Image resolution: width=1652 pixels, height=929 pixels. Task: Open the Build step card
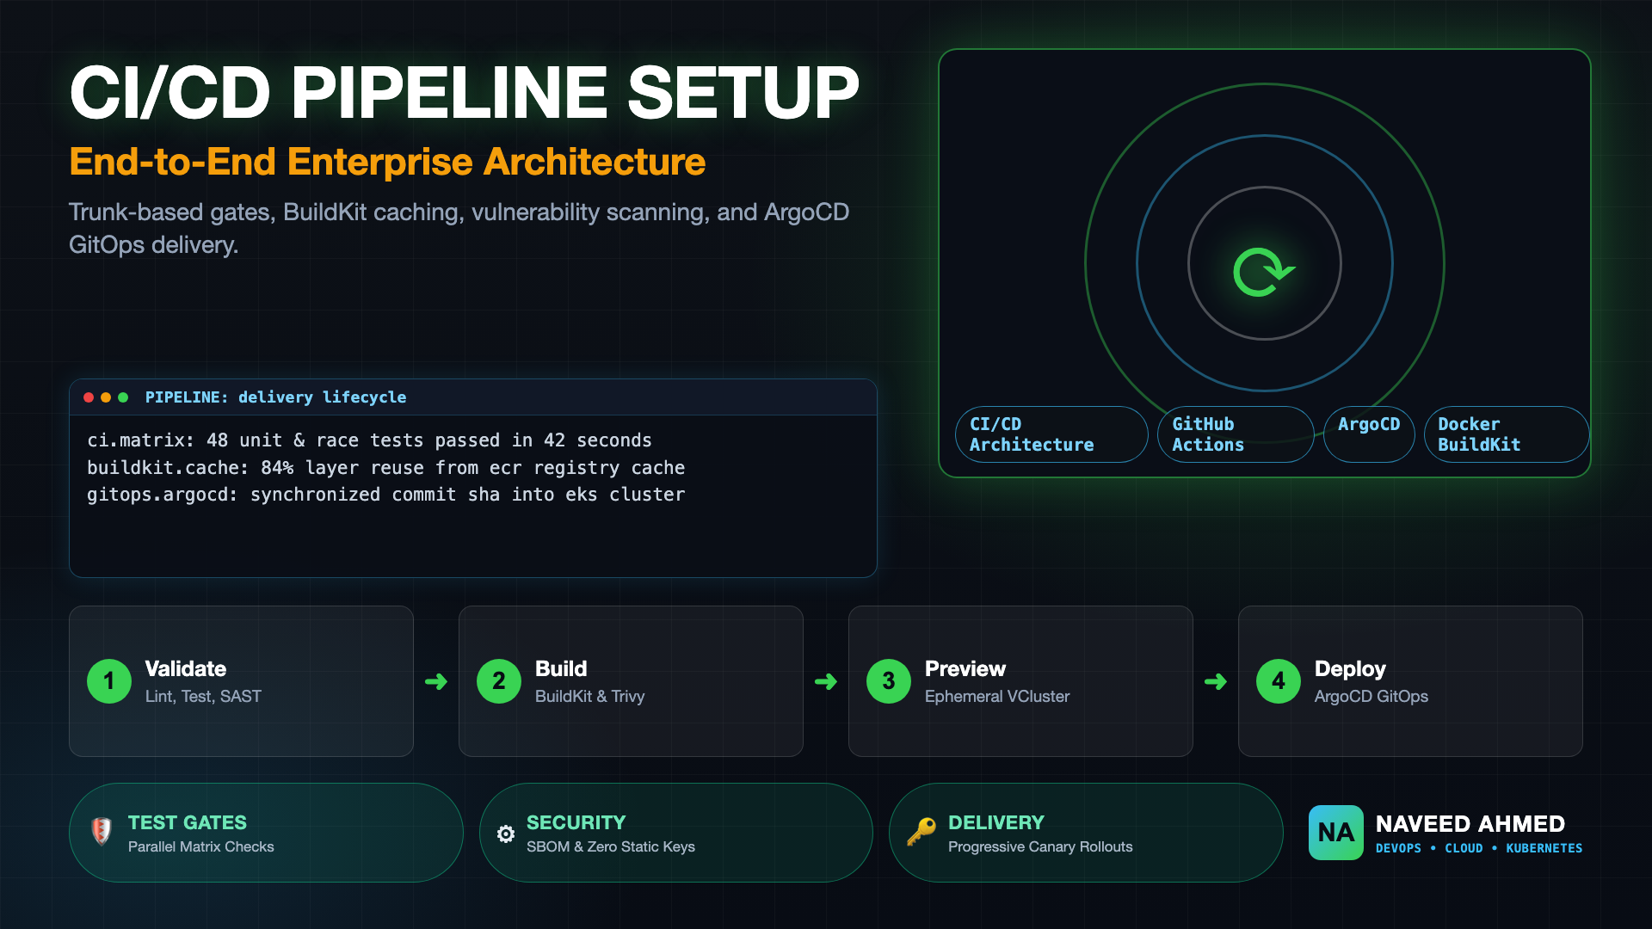coord(631,681)
